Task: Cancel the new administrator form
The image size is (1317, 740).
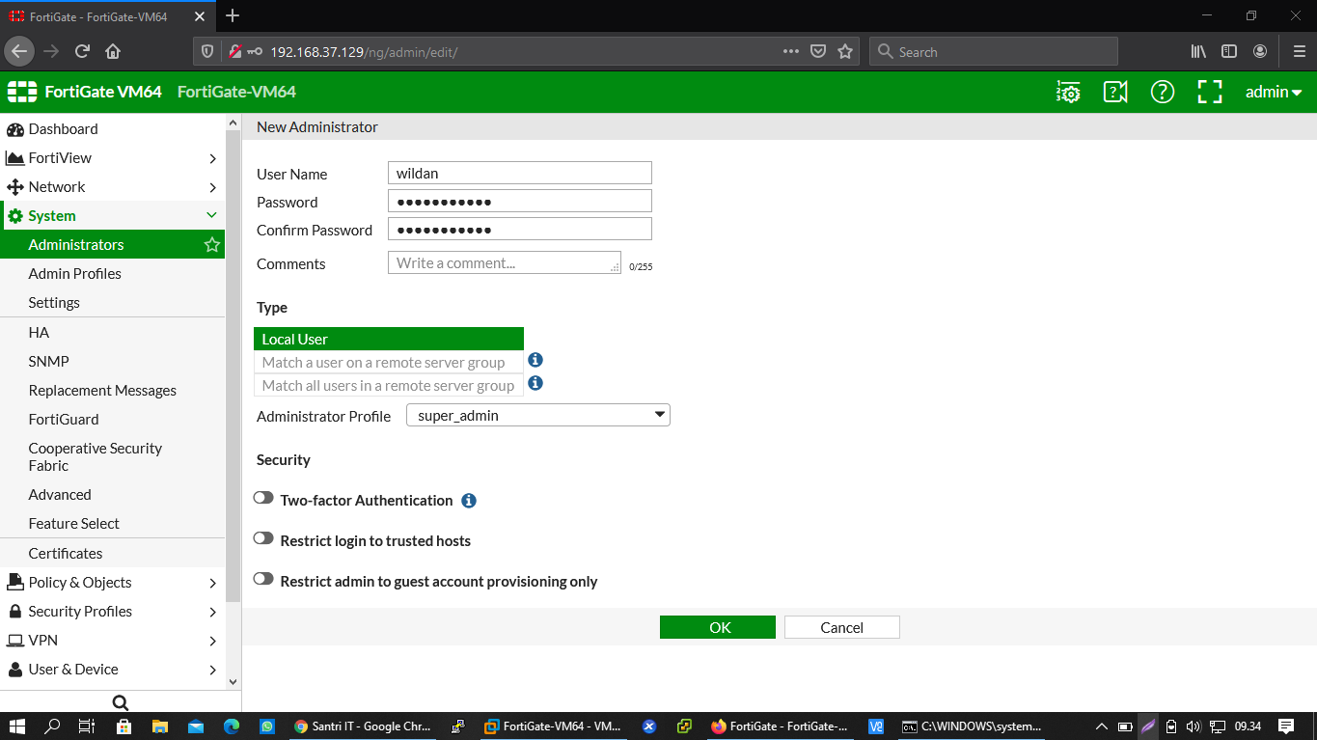Action: click(840, 626)
